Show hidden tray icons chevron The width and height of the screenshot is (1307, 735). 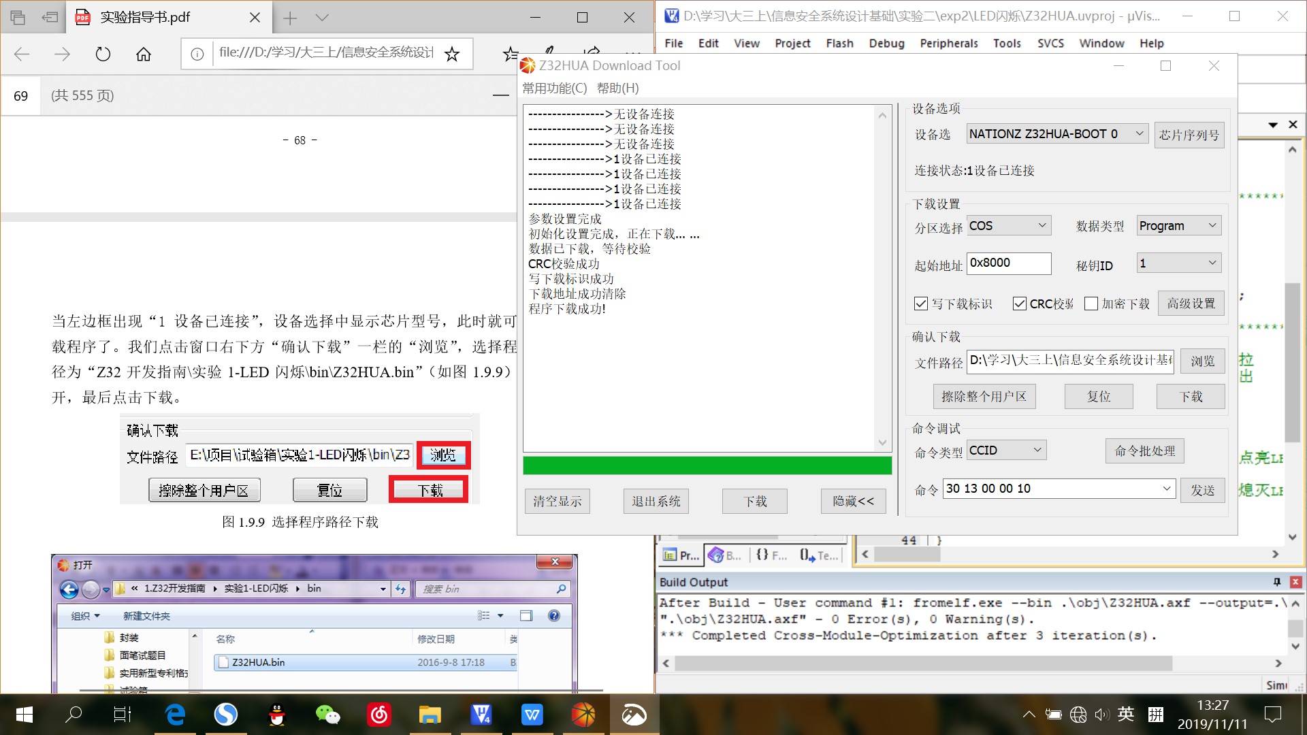point(1029,715)
